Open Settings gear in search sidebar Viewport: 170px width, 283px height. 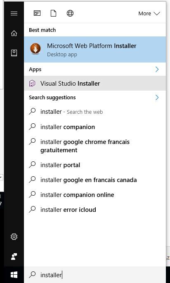pos(14,237)
